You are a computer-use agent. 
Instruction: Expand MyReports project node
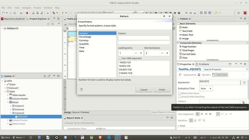(x=2, y=28)
